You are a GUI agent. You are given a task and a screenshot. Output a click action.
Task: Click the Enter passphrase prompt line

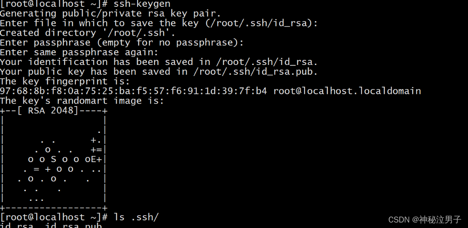pos(122,42)
